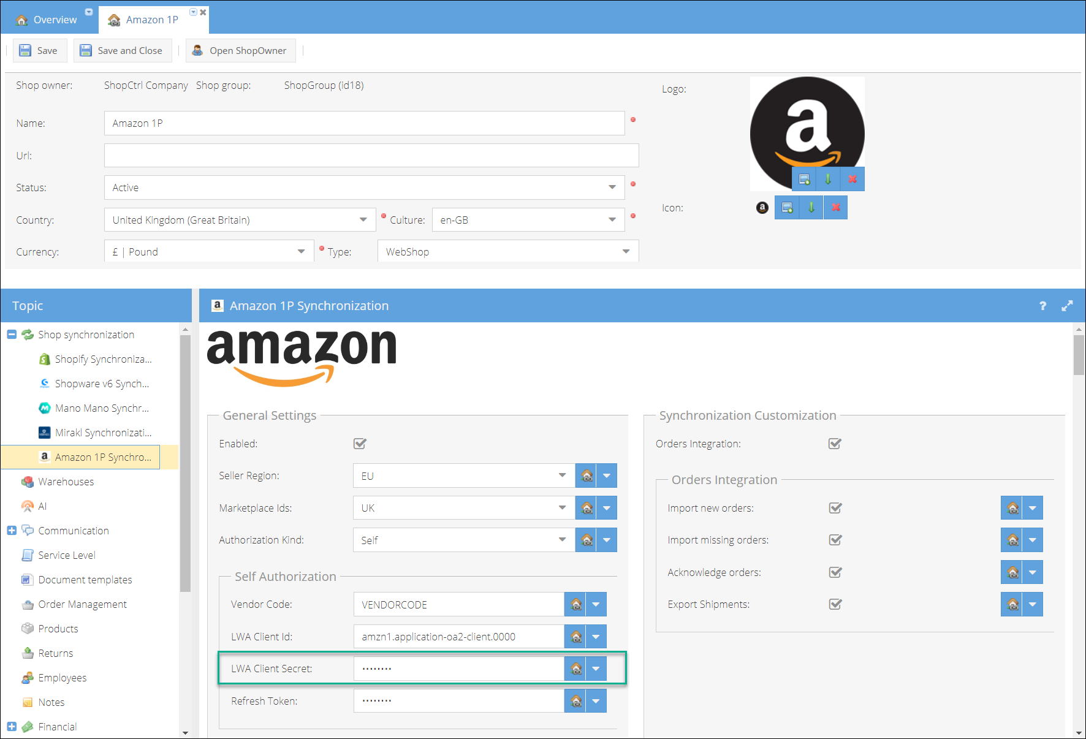The width and height of the screenshot is (1086, 739).
Task: Expand the Communication tree node
Action: (12, 531)
